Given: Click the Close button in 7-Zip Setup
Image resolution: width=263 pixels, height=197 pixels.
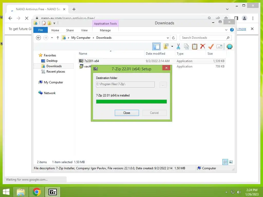Looking at the screenshot, I should (127, 113).
